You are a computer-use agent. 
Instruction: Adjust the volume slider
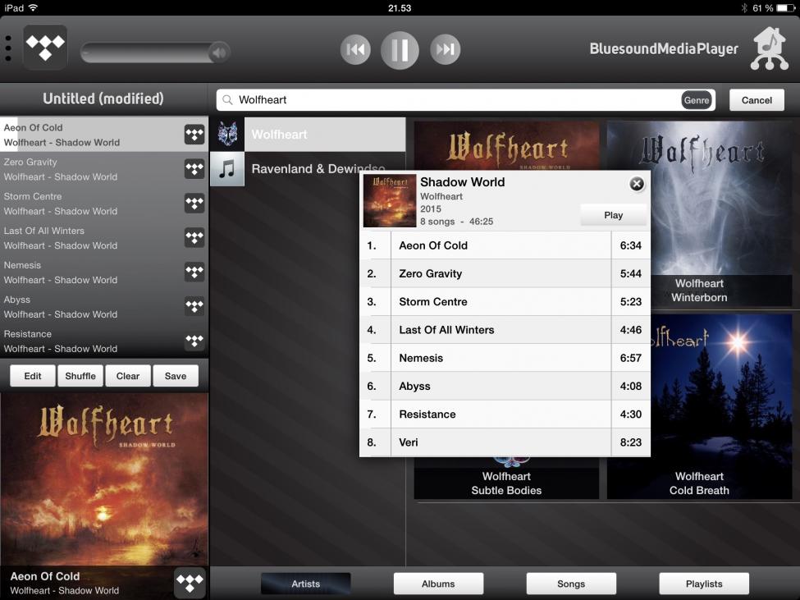point(155,52)
